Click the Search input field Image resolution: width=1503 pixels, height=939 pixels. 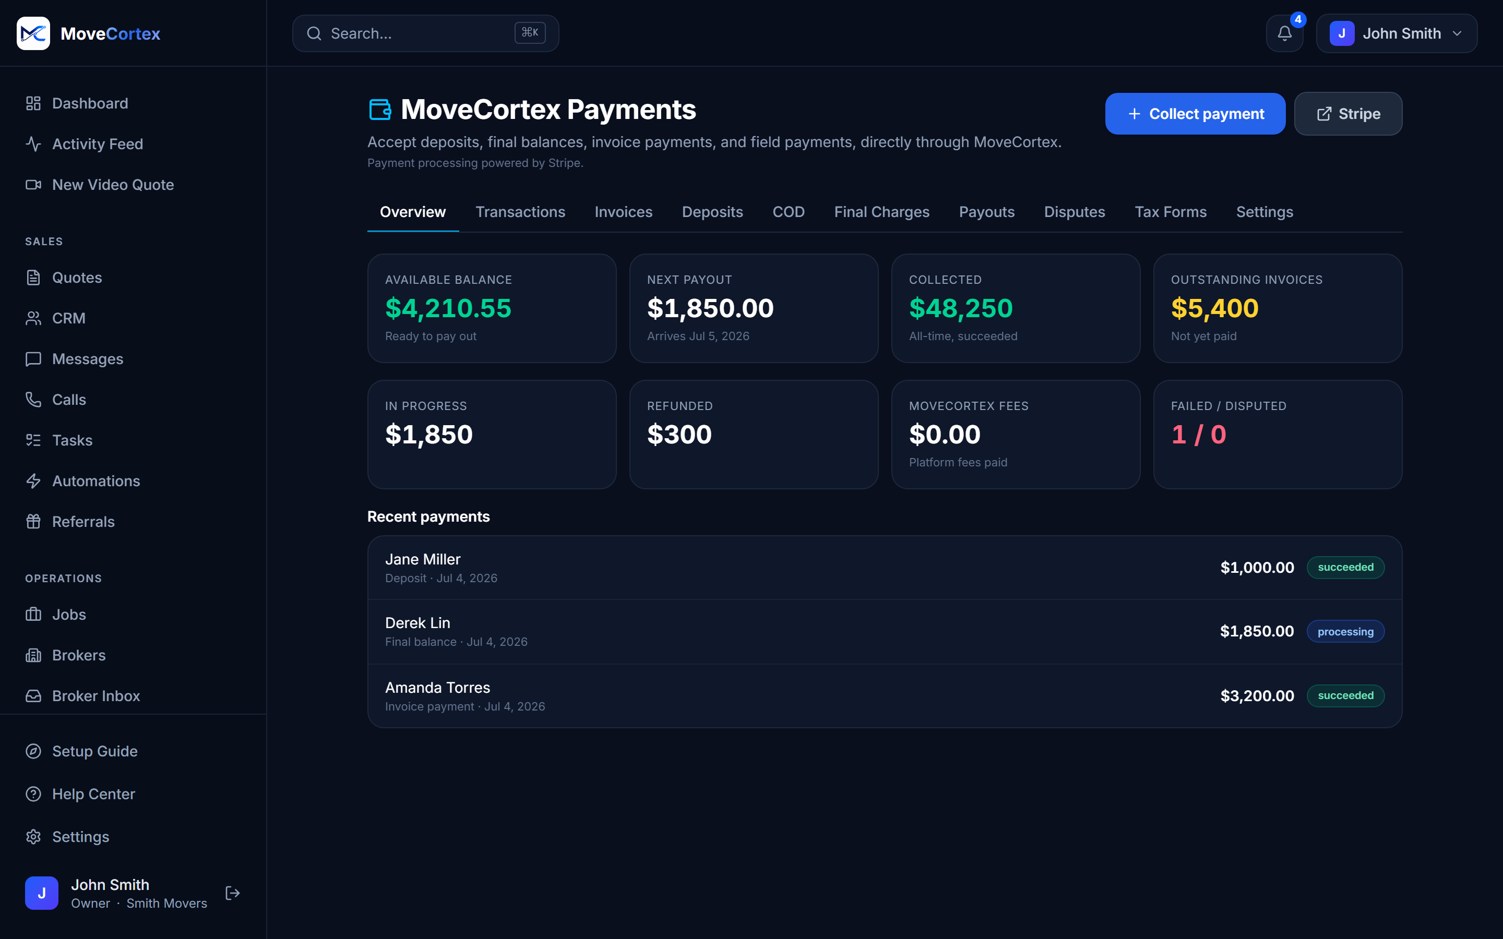[x=425, y=33]
